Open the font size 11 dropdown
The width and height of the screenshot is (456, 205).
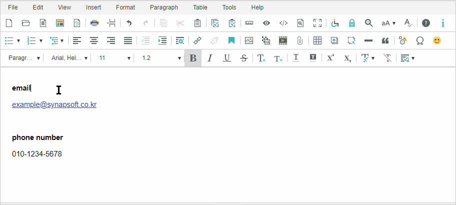pyautogui.click(x=114, y=58)
